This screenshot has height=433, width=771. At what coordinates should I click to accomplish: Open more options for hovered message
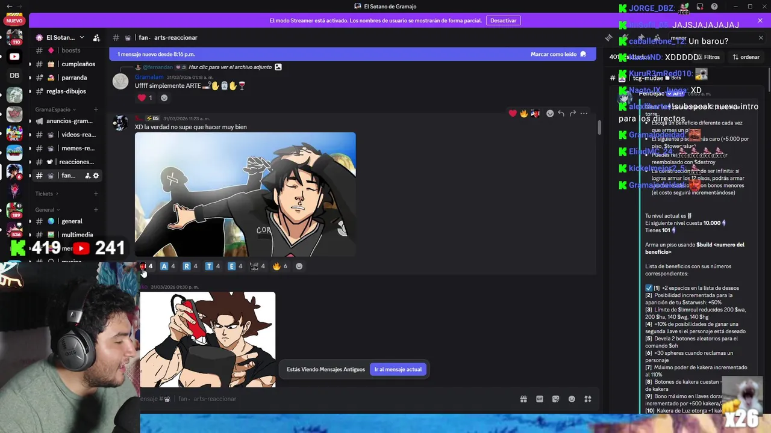[584, 113]
